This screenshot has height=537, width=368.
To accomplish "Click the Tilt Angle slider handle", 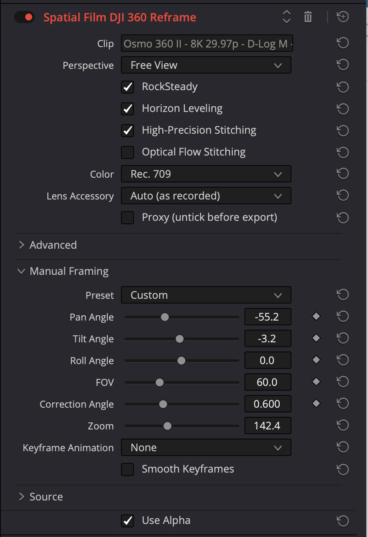I will click(x=179, y=339).
